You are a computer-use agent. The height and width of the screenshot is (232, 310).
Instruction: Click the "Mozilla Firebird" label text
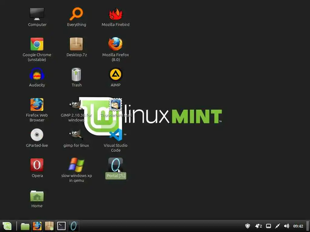116,25
